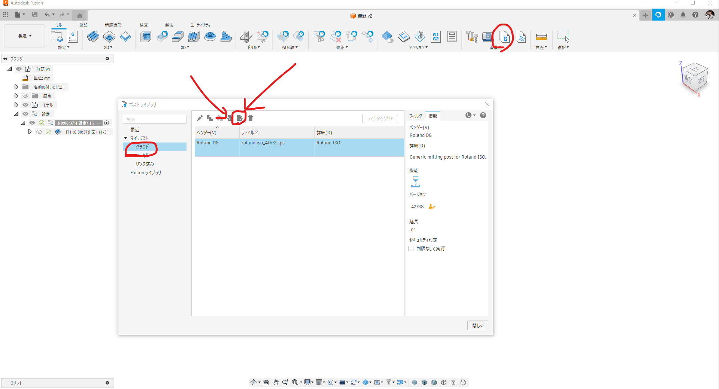Click the 検索 search field in Post Library
Viewport: 719px width, 389px height.
[x=155, y=119]
